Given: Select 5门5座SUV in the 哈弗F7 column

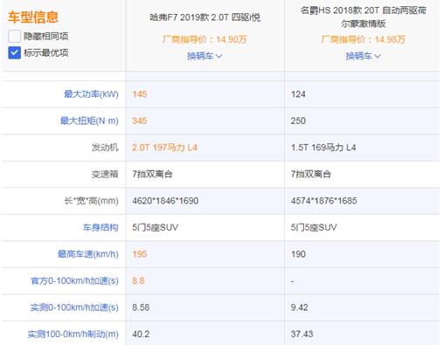Looking at the screenshot, I should 155,227.
